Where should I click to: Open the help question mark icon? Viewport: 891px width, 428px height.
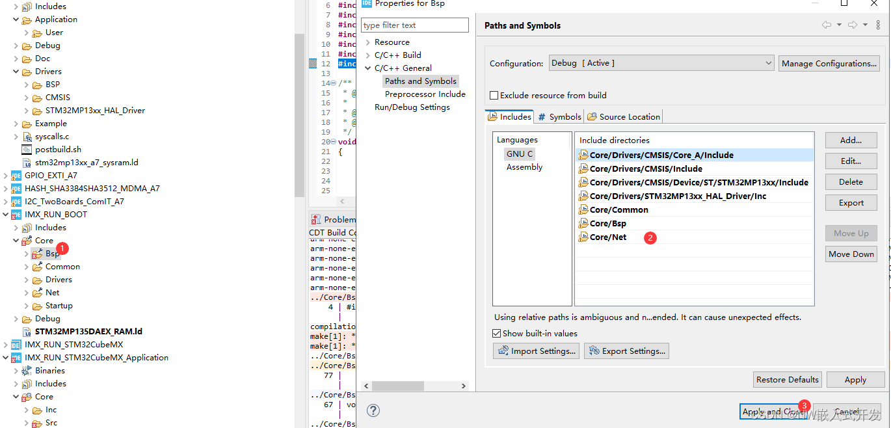373,410
